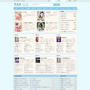Viewport: 90px width, 90px height.
Task: Open the geisha with pipe book cover
Action: pyautogui.click(x=41, y=16)
